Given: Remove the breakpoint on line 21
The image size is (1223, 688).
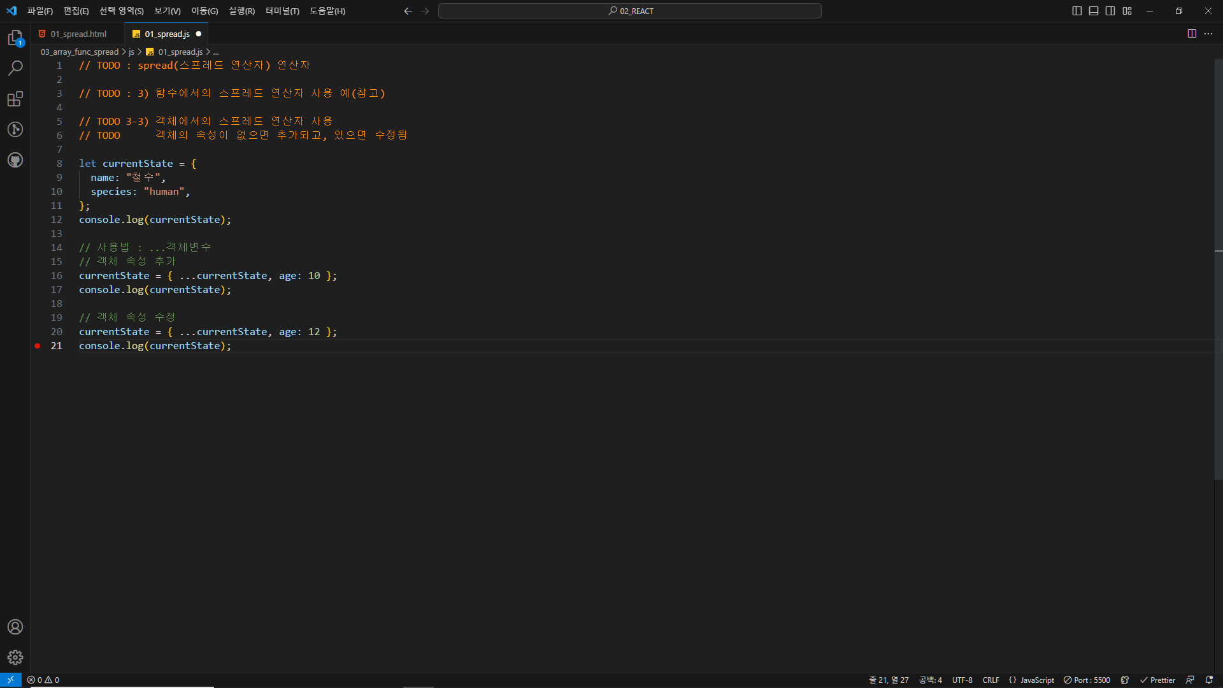Looking at the screenshot, I should click(38, 346).
